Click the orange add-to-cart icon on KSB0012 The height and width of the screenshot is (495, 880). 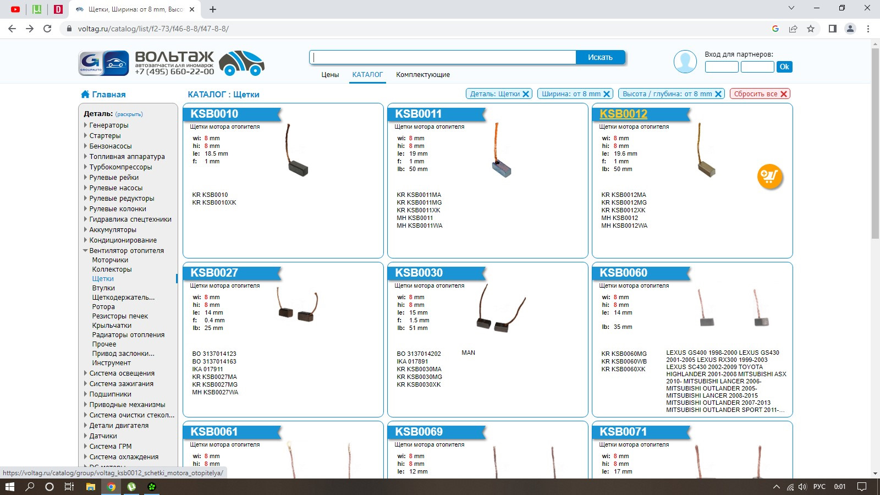tap(769, 177)
